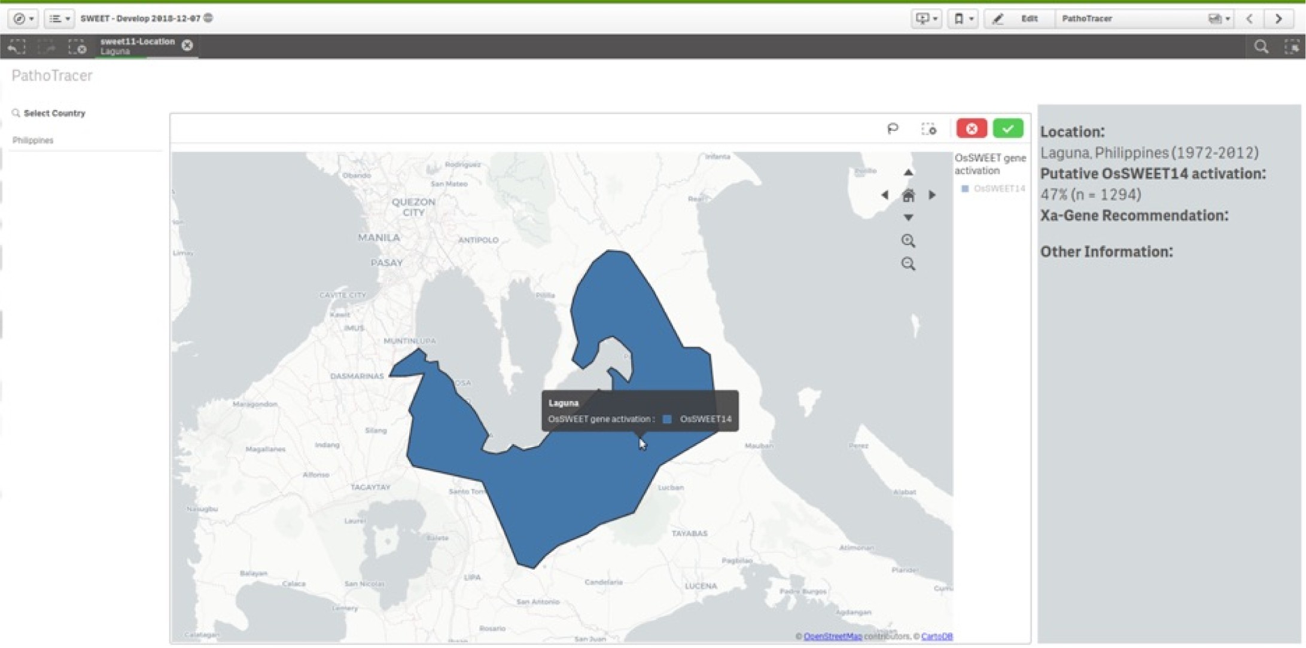Screen dimensions: 1306x648
Task: Reset map to home view
Action: click(908, 195)
